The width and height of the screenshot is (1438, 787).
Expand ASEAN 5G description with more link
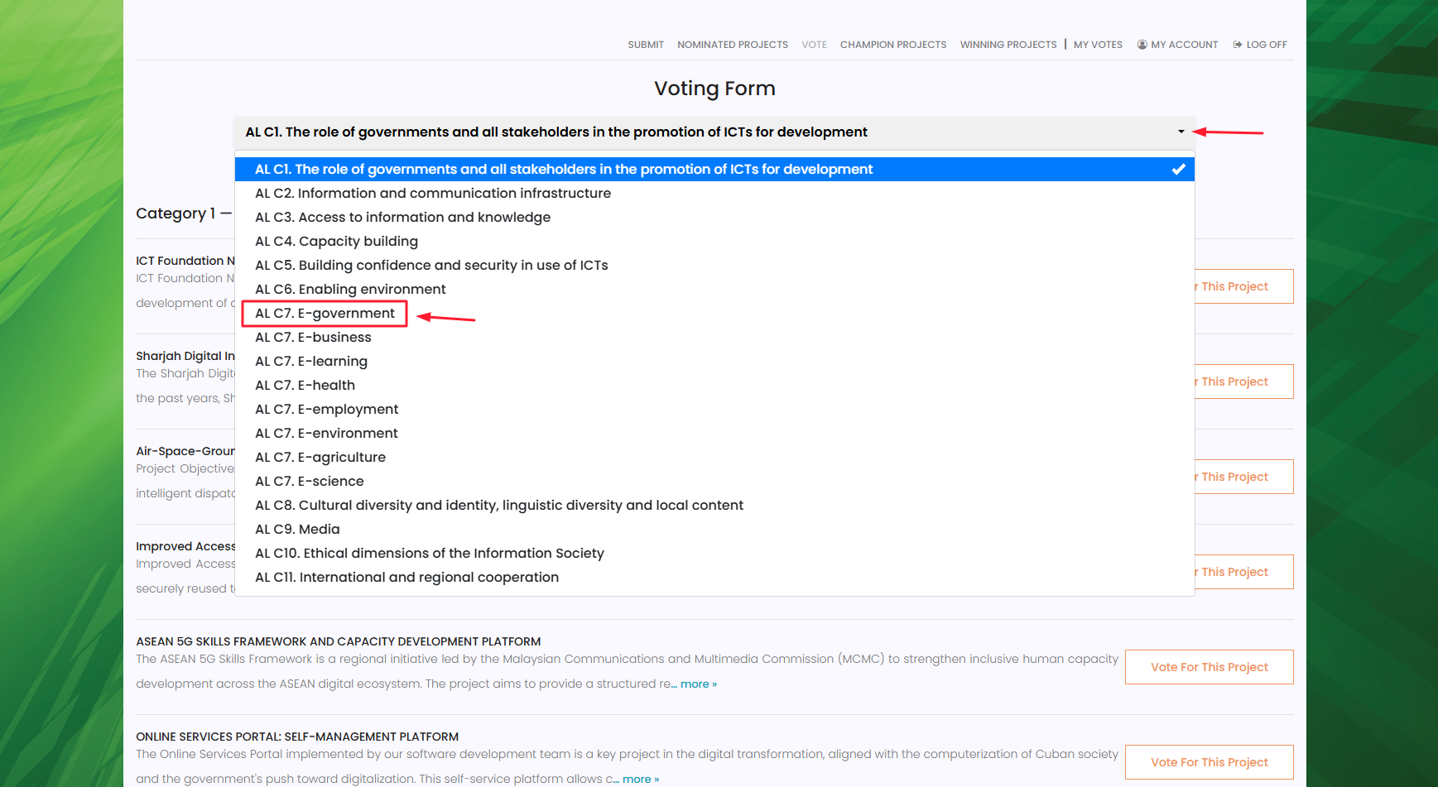698,684
